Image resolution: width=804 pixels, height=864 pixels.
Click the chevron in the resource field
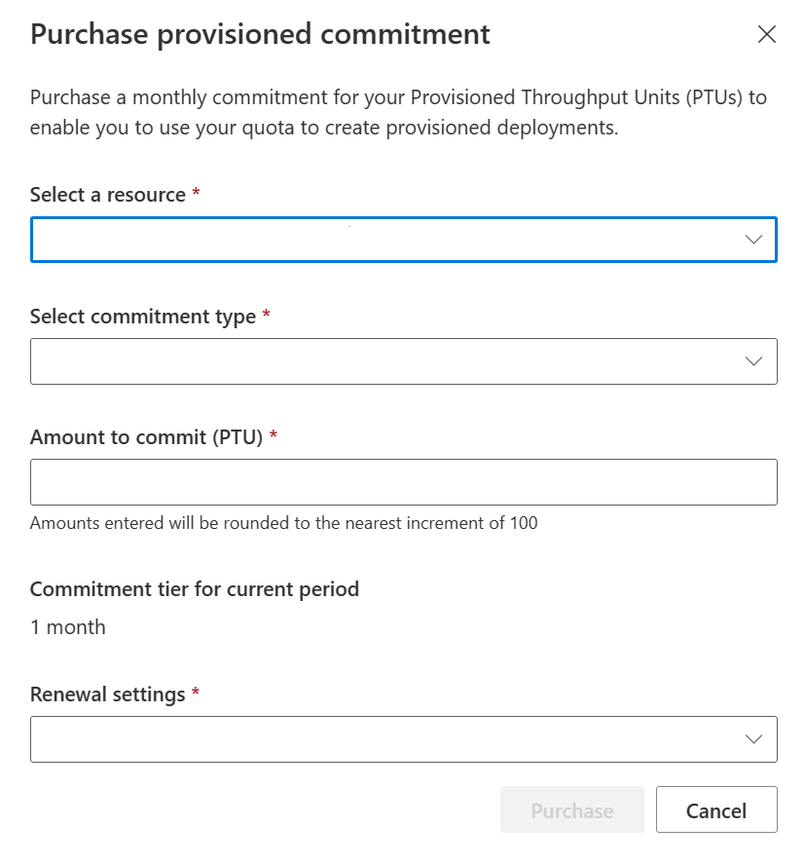pos(753,240)
